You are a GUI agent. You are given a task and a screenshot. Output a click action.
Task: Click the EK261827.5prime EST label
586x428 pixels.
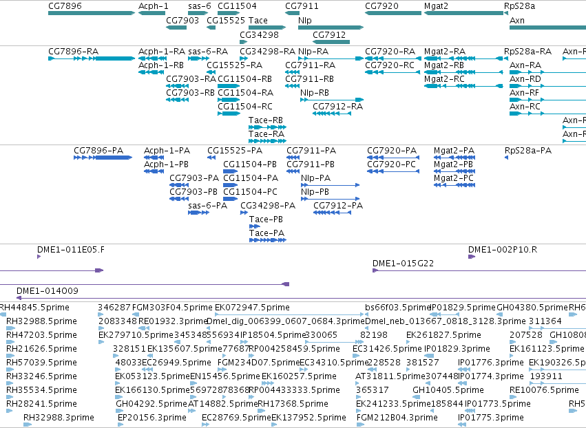tap(443, 335)
